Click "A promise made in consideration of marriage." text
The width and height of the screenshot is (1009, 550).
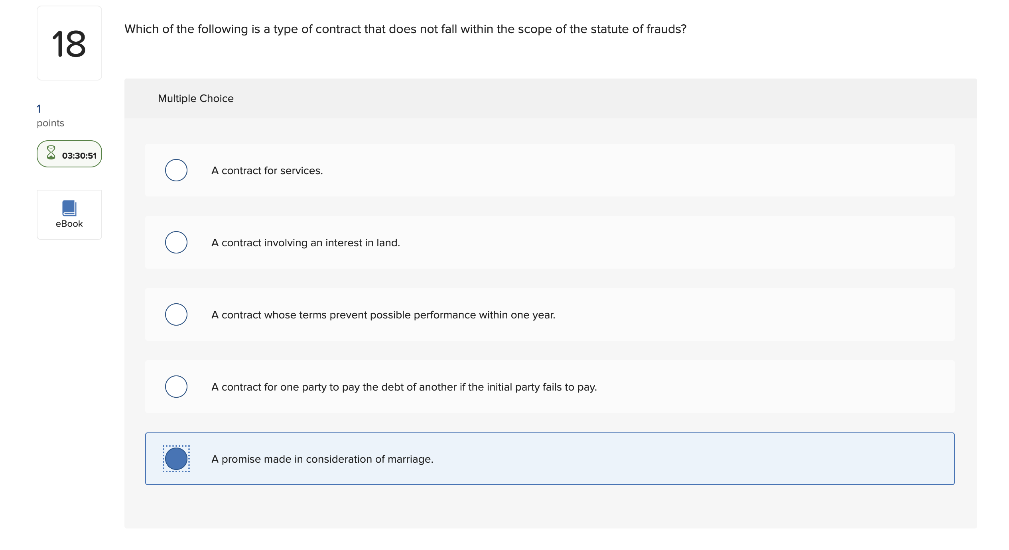pos(322,459)
